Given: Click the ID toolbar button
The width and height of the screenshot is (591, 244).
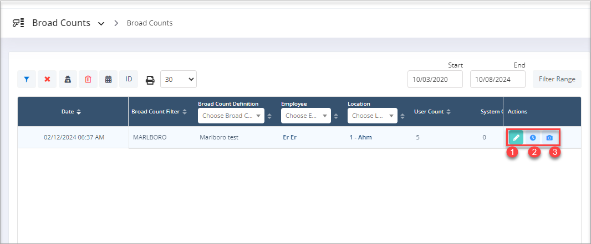Looking at the screenshot, I should [x=129, y=79].
